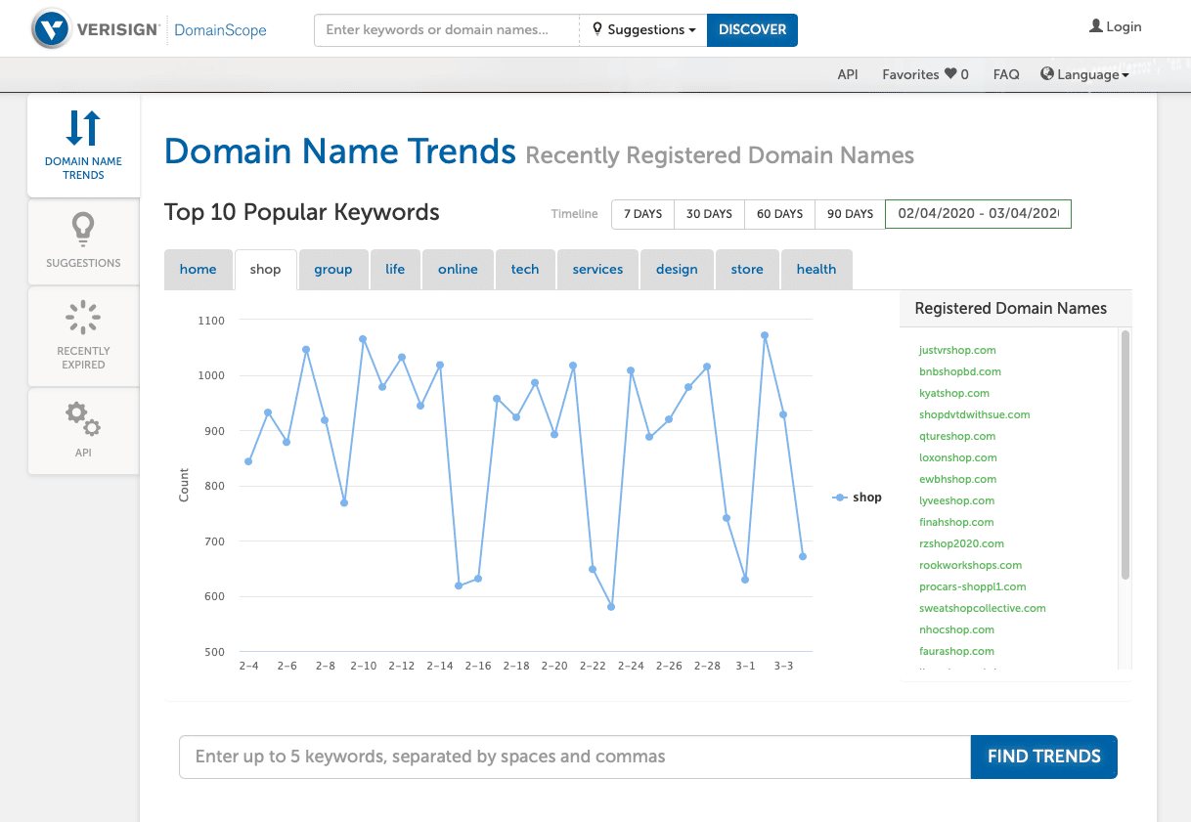Open Recently Expired spinner sidebar icon
The height and width of the screenshot is (822, 1191).
[x=83, y=318]
